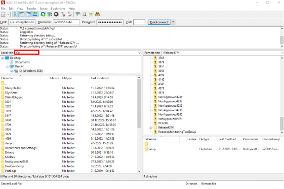Select local folder NotApproved4525
Image resolution: width=284 pixels, height=189 pixels.
pos(17,161)
